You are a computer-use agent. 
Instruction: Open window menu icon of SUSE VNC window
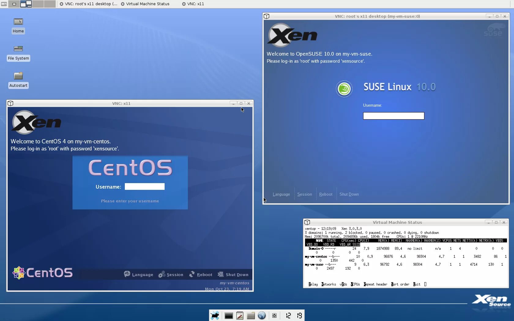(x=266, y=16)
